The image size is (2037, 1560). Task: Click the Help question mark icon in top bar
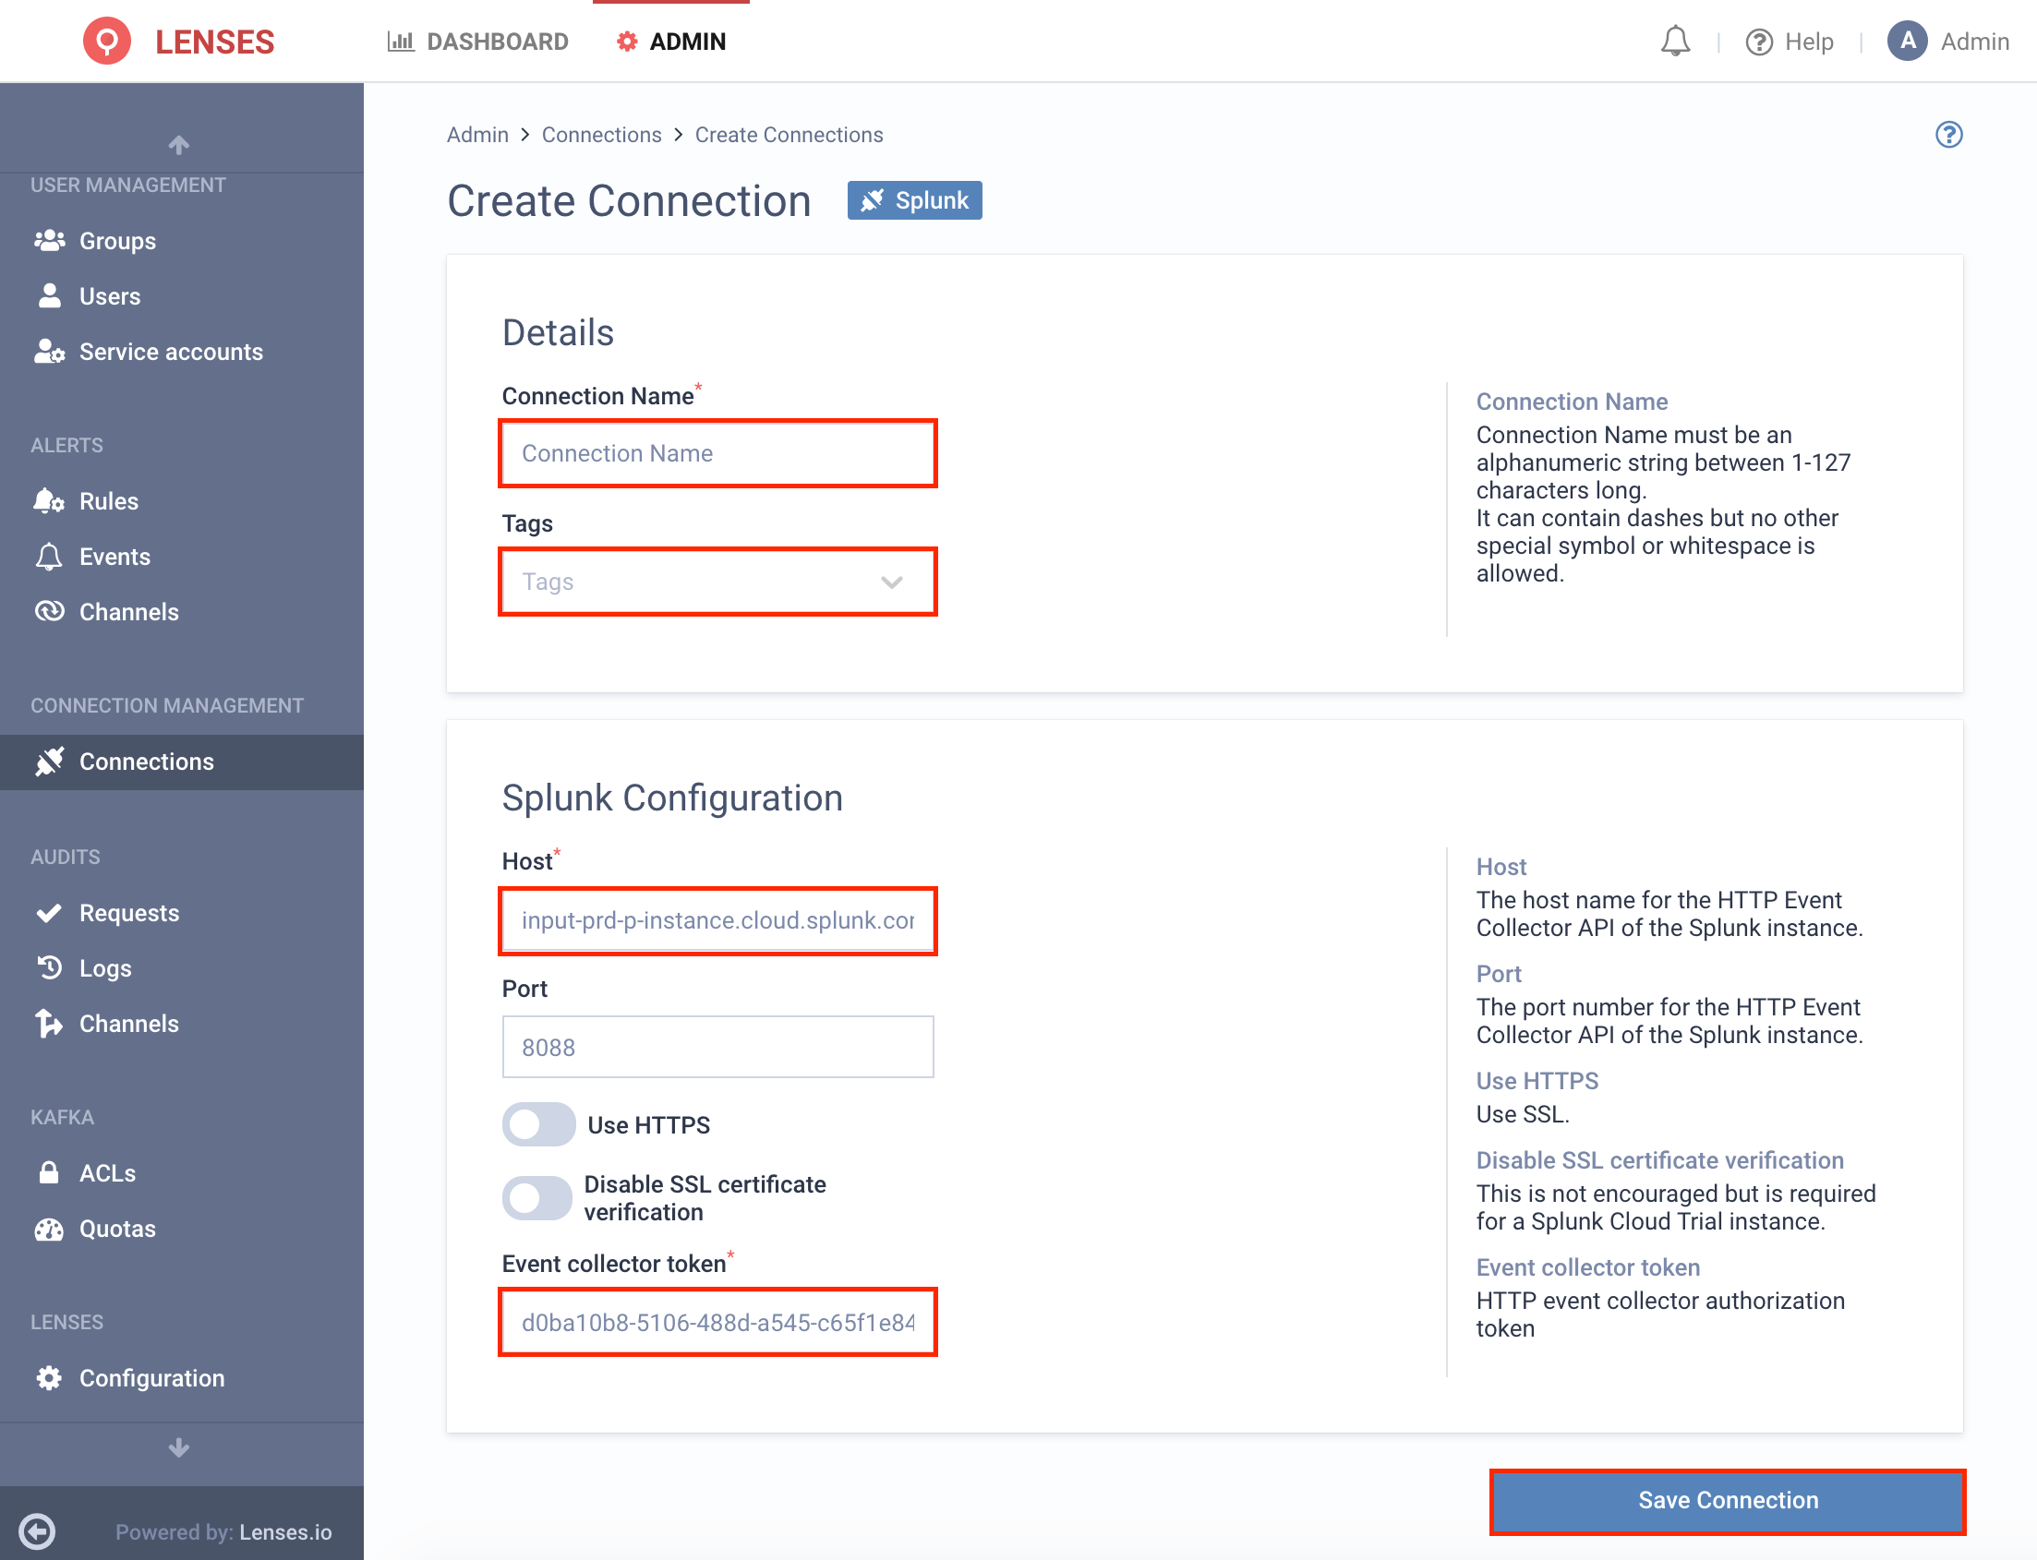click(x=1758, y=42)
